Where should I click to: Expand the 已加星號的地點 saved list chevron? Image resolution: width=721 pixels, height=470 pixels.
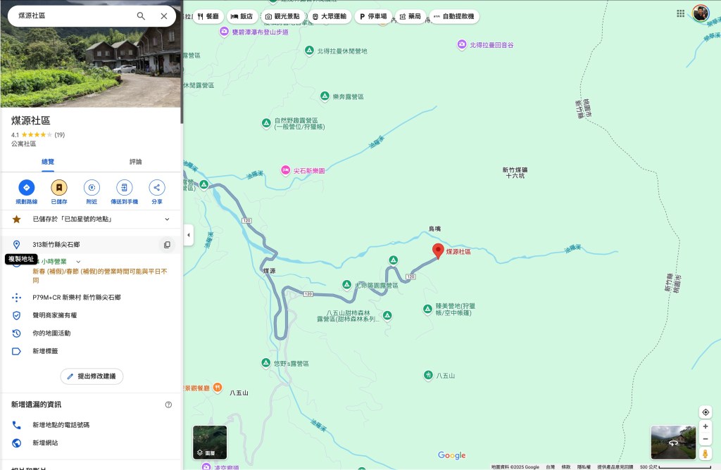tap(167, 220)
